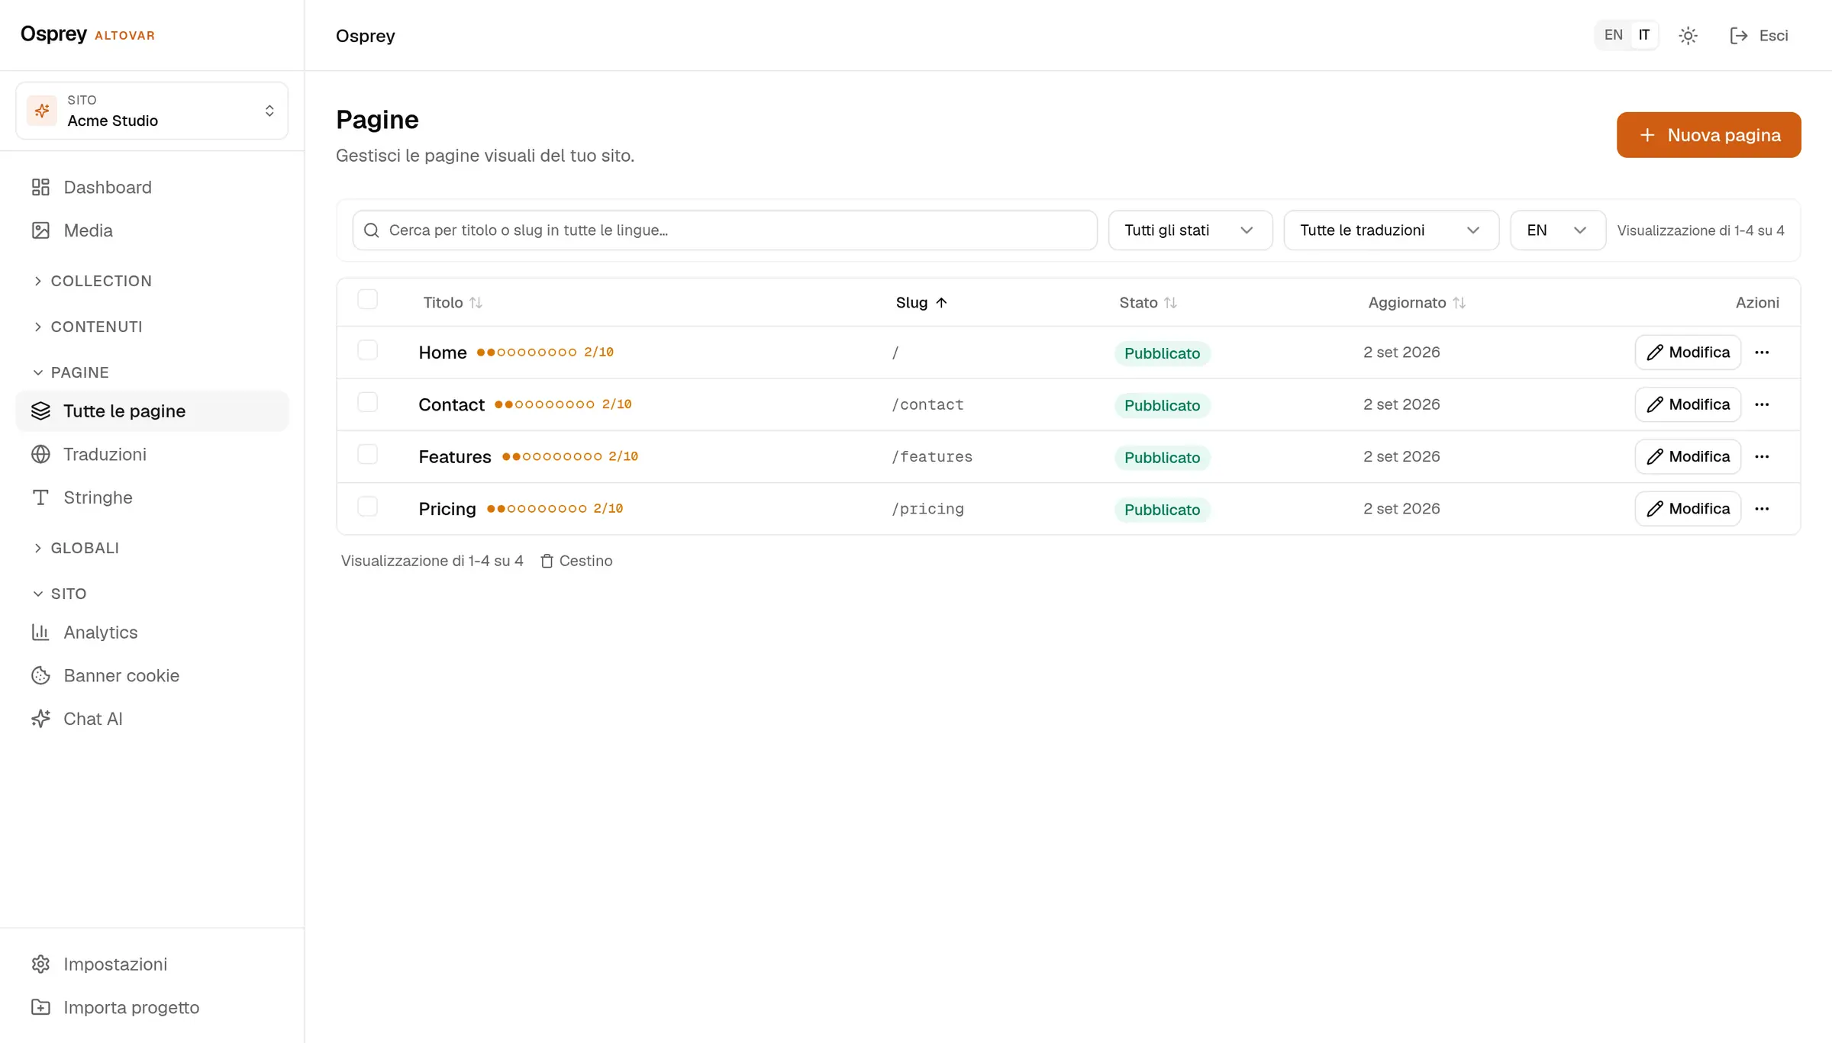Click the Stringhe text icon

coord(40,497)
